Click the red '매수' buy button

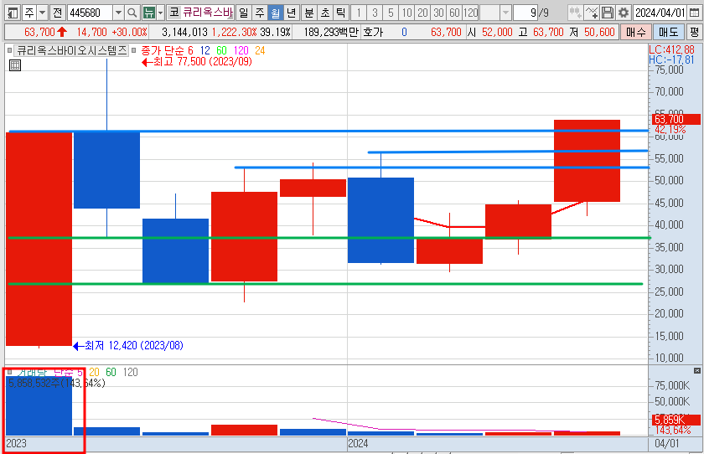pos(636,33)
